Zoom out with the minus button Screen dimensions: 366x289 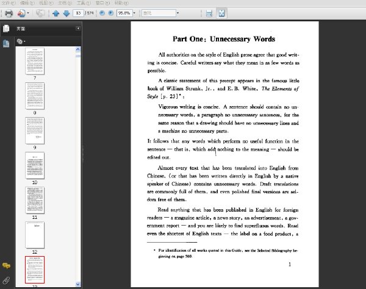click(x=102, y=13)
